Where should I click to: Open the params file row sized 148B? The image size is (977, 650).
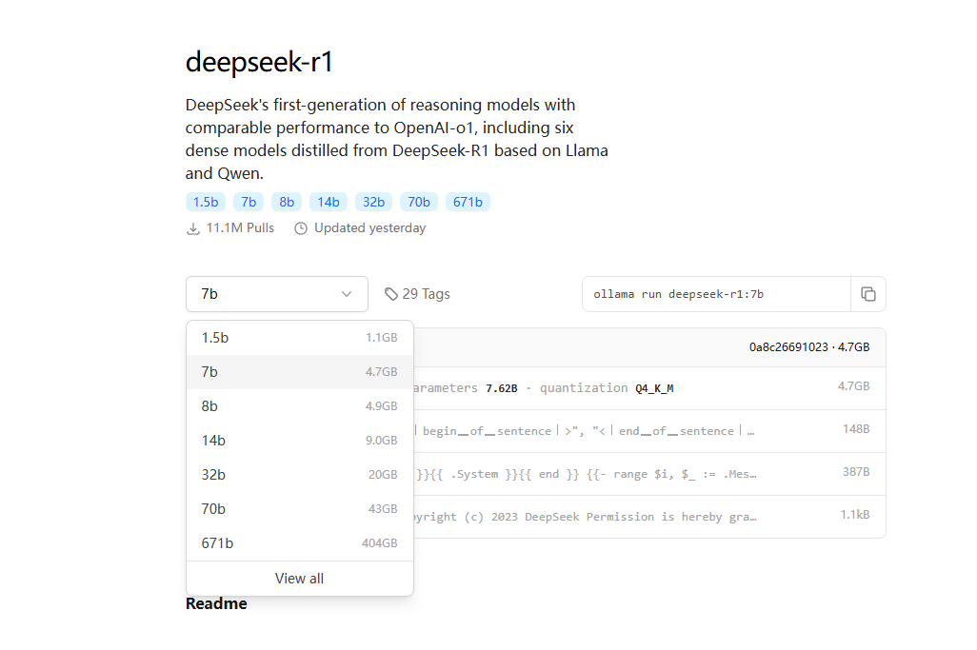point(649,431)
